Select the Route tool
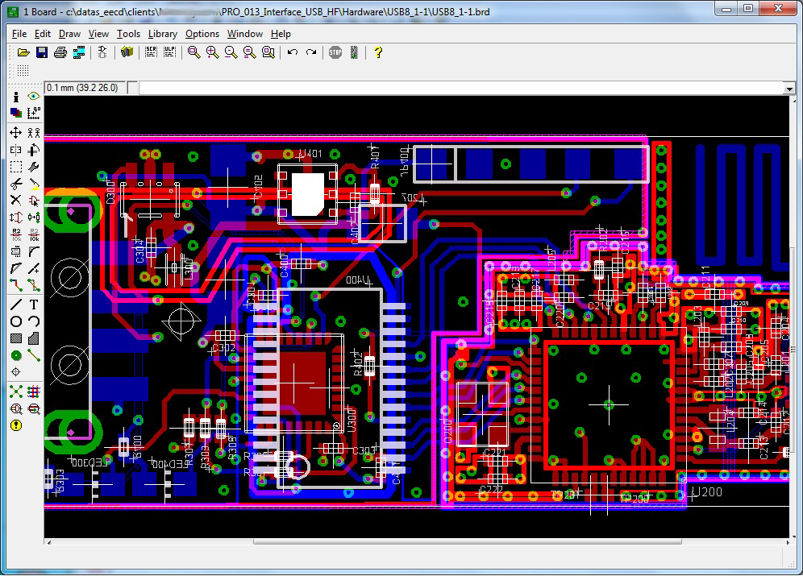Viewport: 803px width, 576px height. click(x=15, y=285)
